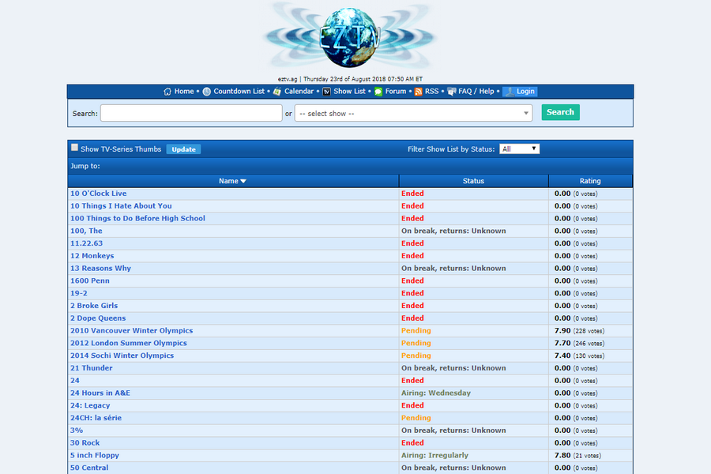Click the Login link text
This screenshot has height=474, width=711.
click(525, 91)
